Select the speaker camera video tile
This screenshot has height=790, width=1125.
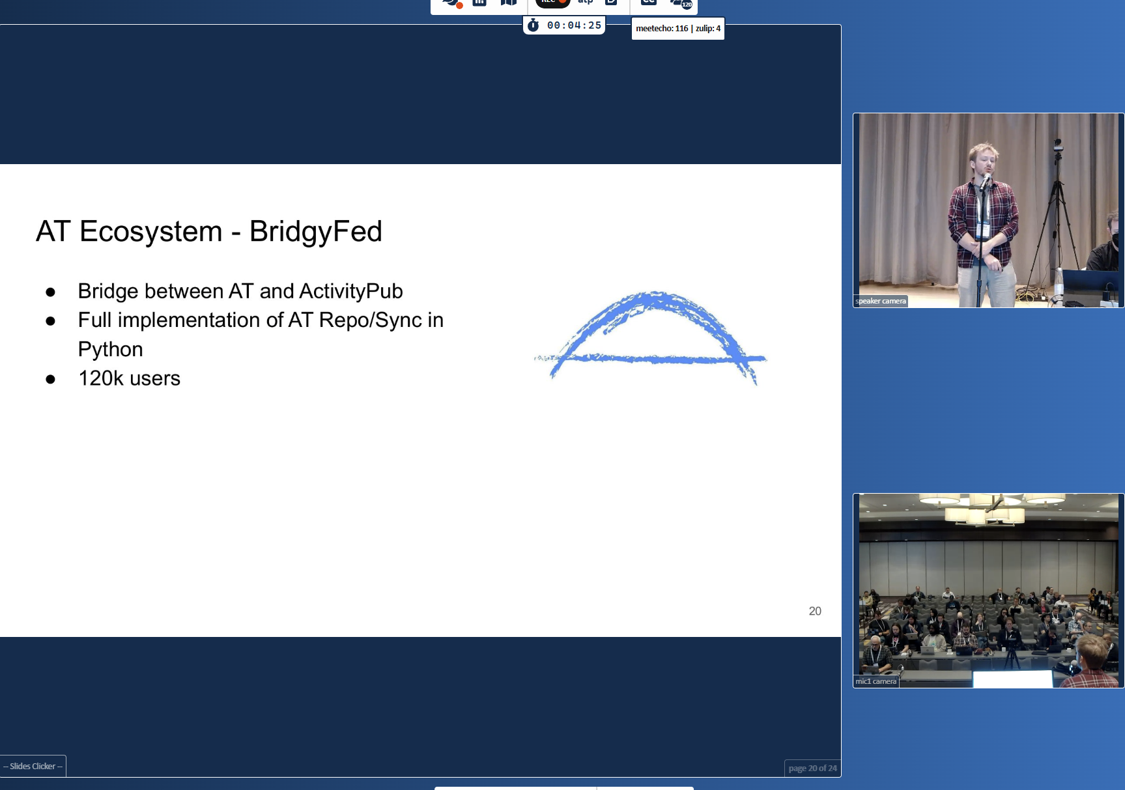coord(988,210)
